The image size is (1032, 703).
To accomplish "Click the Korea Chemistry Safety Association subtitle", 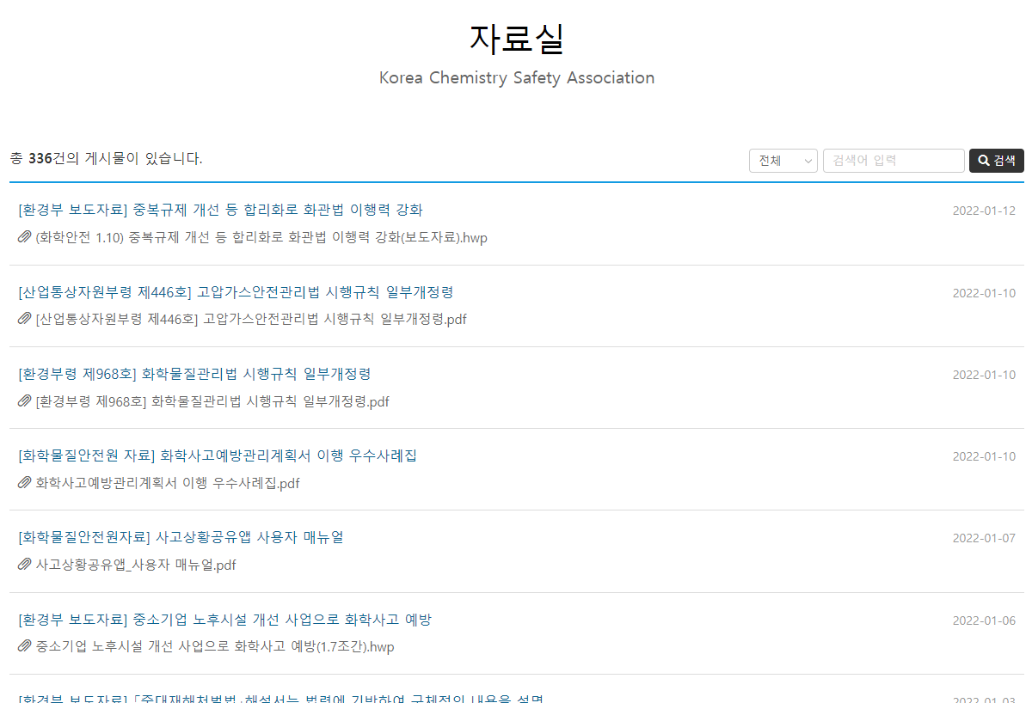I will point(517,77).
